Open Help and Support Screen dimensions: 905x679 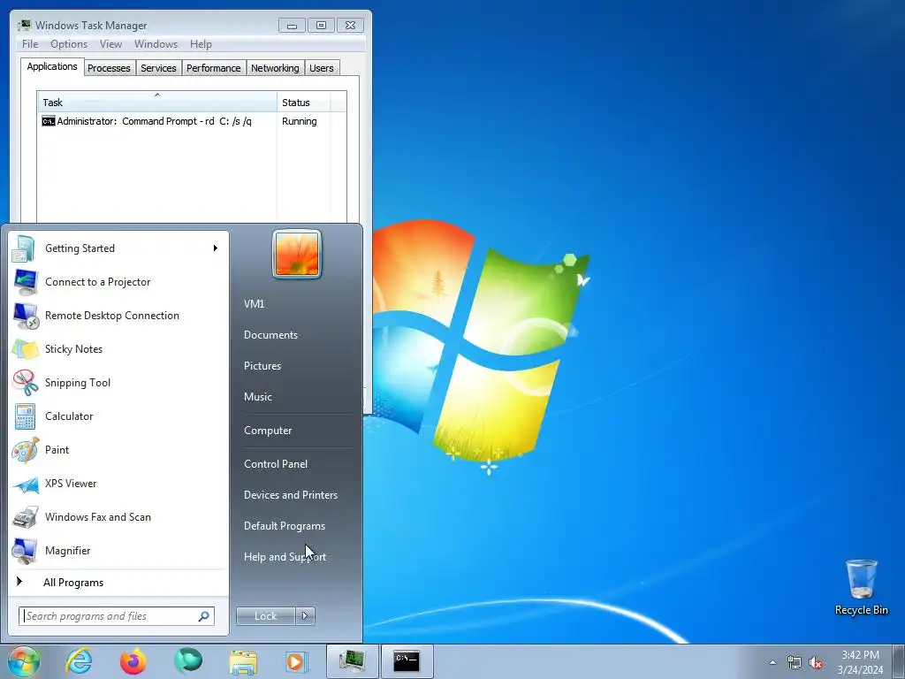(285, 557)
